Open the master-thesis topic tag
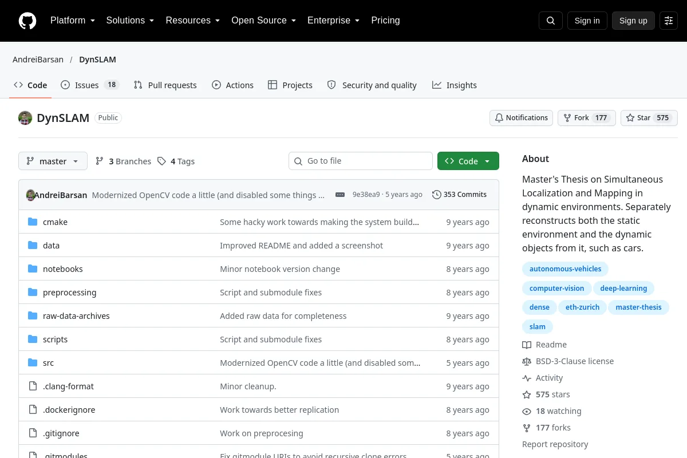Image resolution: width=687 pixels, height=458 pixels. click(638, 307)
